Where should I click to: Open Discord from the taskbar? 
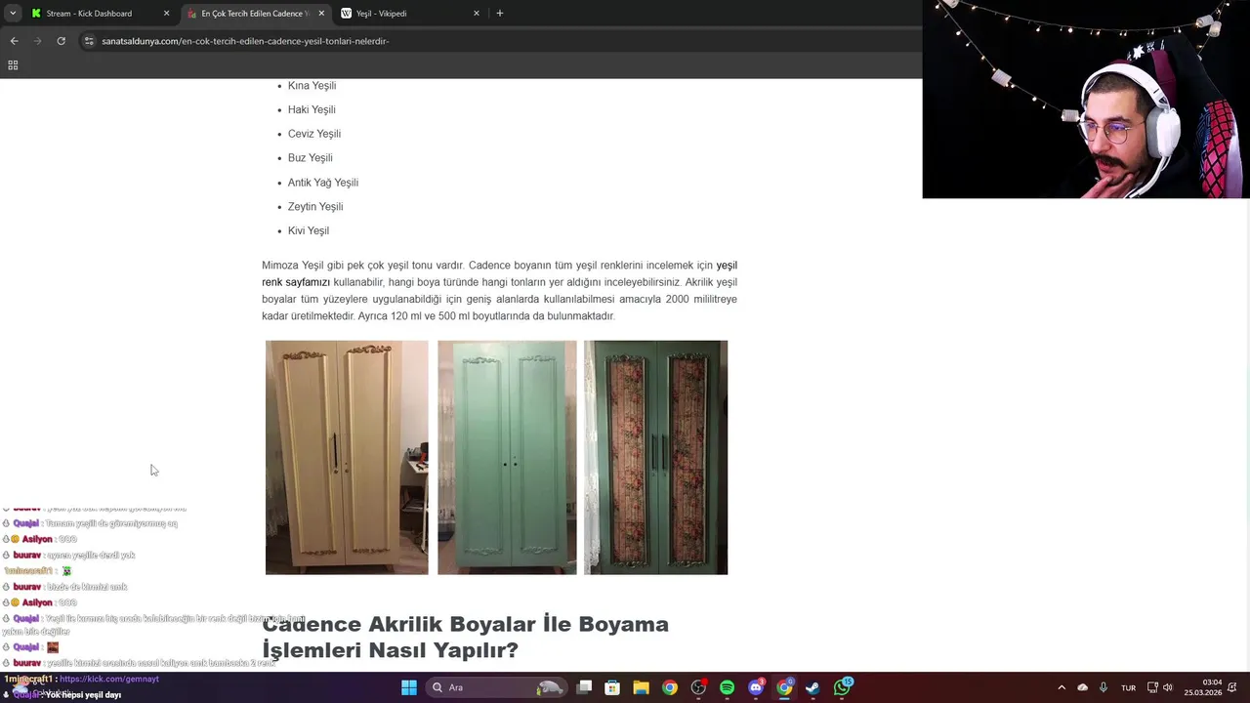tap(756, 687)
